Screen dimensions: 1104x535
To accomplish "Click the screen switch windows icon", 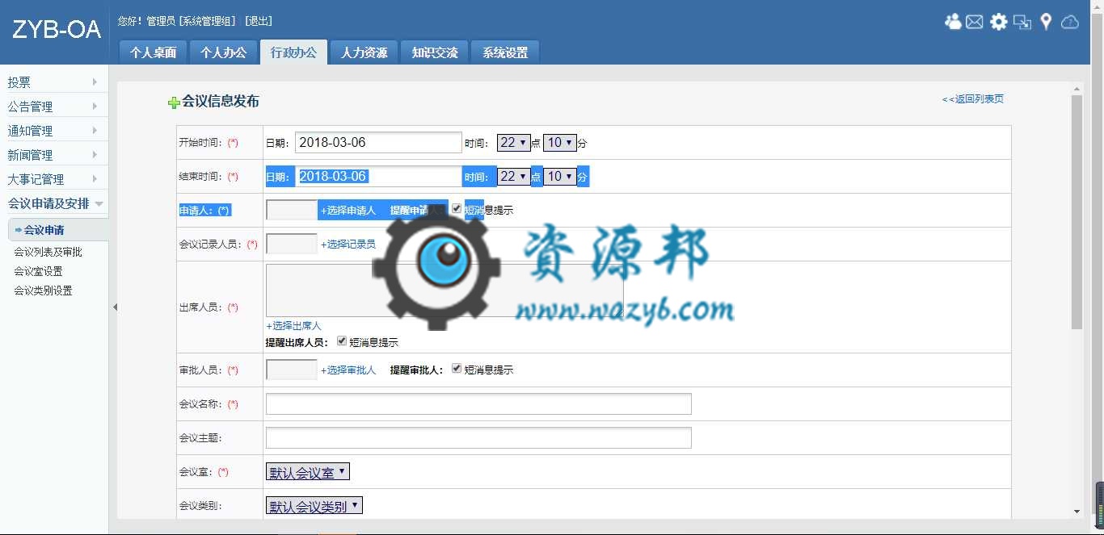I will 1022,22.
